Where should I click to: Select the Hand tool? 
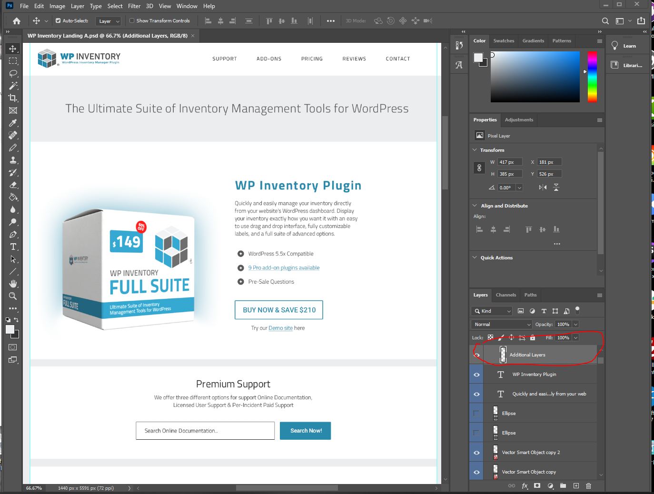pyautogui.click(x=13, y=284)
